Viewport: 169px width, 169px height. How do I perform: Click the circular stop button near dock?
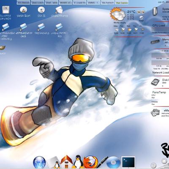164,161
